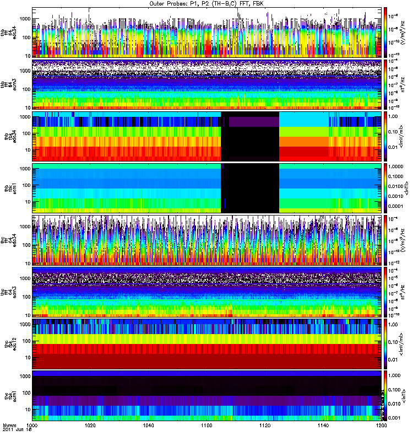Image resolution: width=413 pixels, height=441 pixels.
Task: Select the color bar beside thb fbk scm1 panel
Action: 385,188
